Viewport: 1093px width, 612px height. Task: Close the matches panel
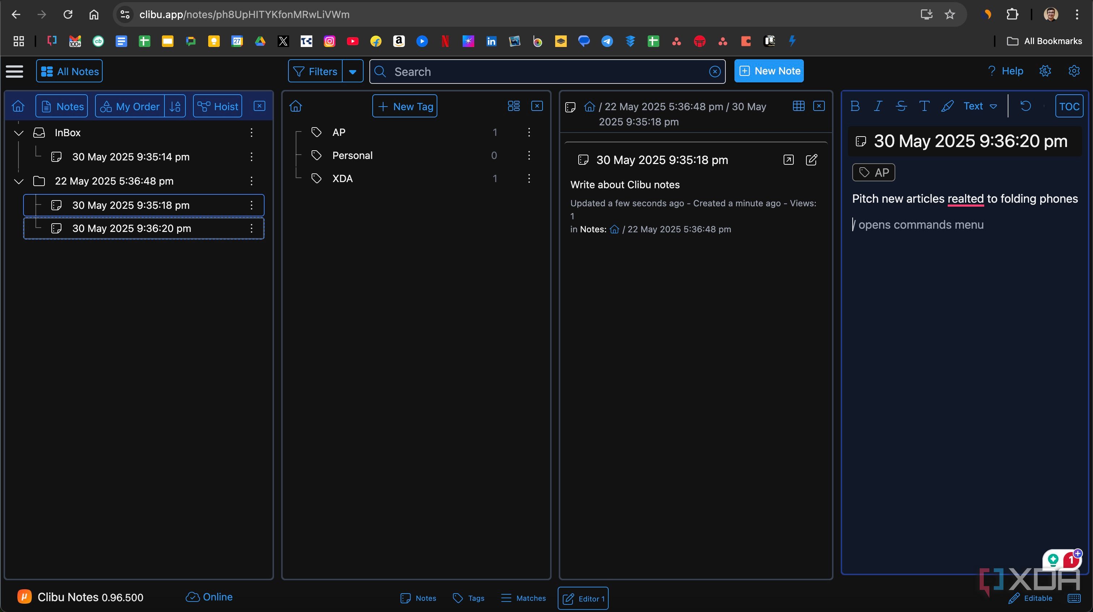(819, 105)
